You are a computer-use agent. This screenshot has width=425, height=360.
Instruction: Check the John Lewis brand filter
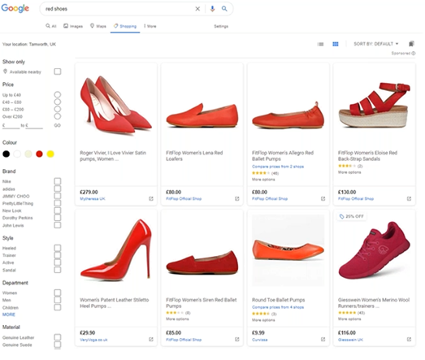(58, 225)
